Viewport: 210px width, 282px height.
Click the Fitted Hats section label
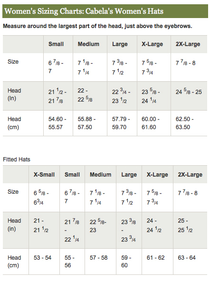click(17, 160)
